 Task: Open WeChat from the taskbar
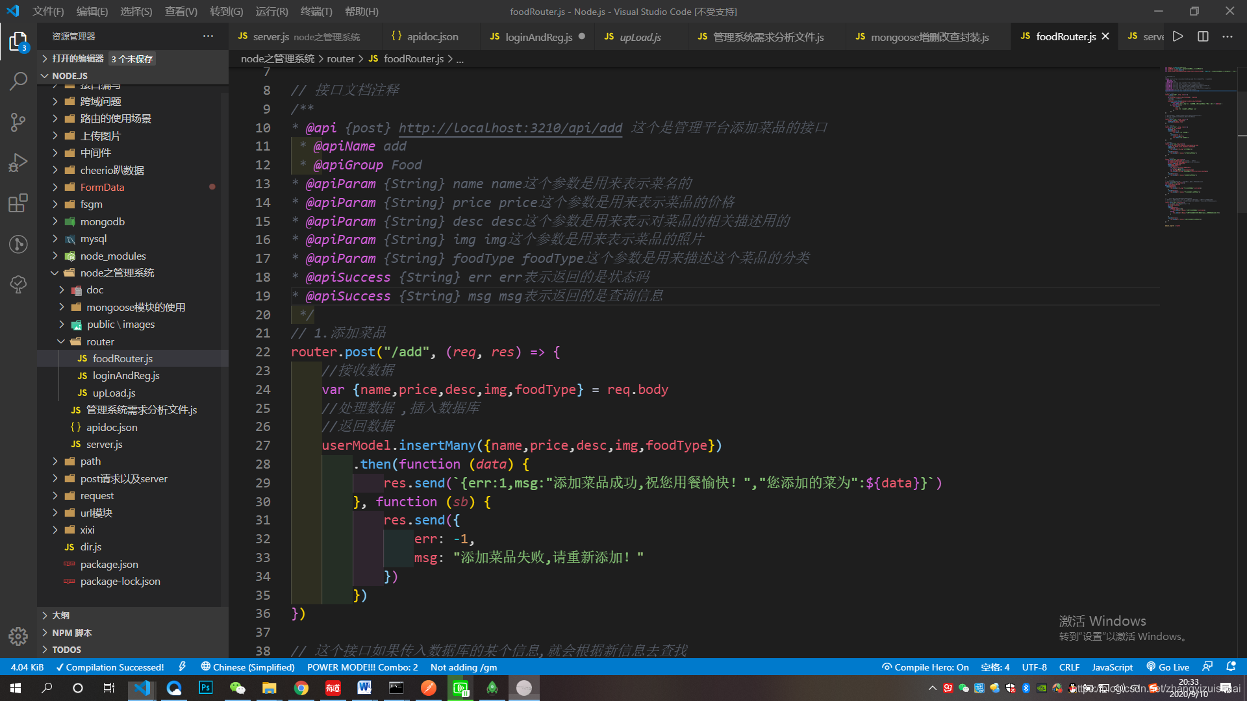(x=237, y=688)
